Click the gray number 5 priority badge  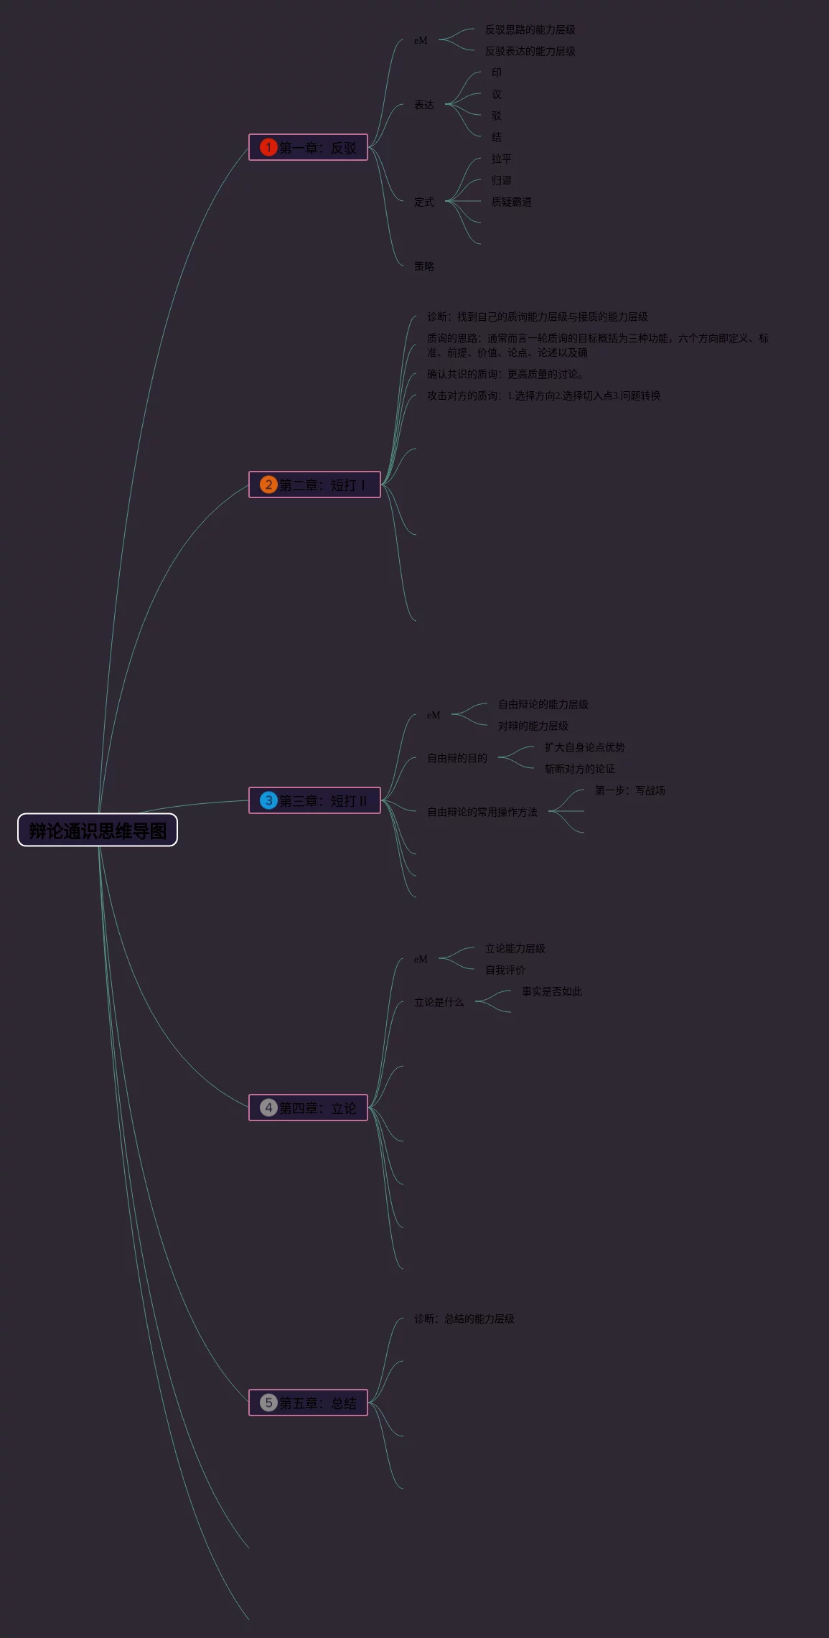click(268, 1403)
